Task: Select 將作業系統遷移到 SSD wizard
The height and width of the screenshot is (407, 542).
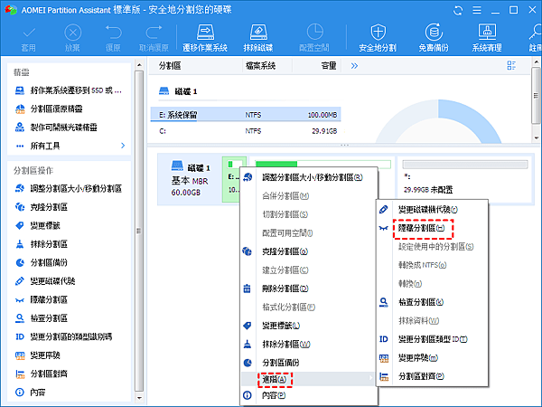Action: pyautogui.click(x=69, y=90)
